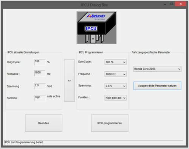
Task: Click the IPCU aktuelle Einstellungen group label
Action: coord(23,52)
